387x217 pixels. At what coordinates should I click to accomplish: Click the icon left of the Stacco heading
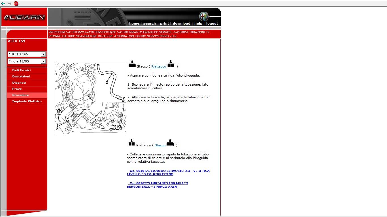pyautogui.click(x=132, y=64)
